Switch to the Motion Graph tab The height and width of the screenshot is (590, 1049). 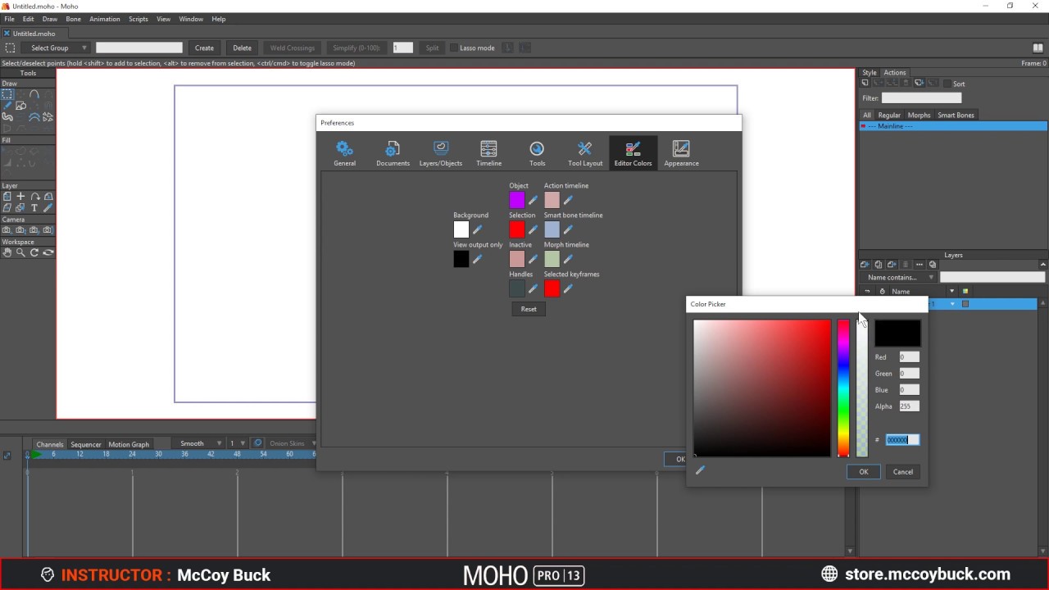point(129,444)
